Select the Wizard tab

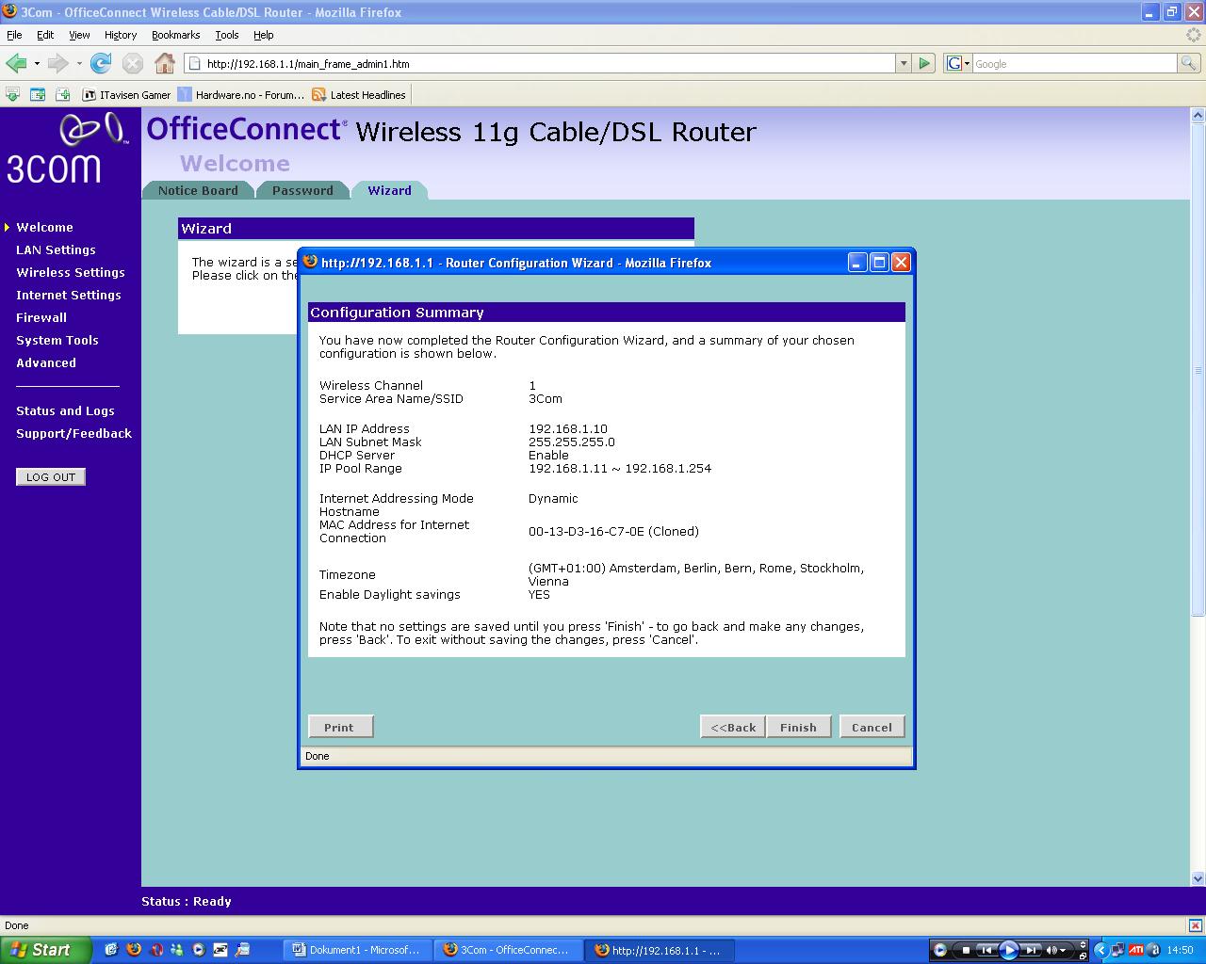(x=389, y=190)
